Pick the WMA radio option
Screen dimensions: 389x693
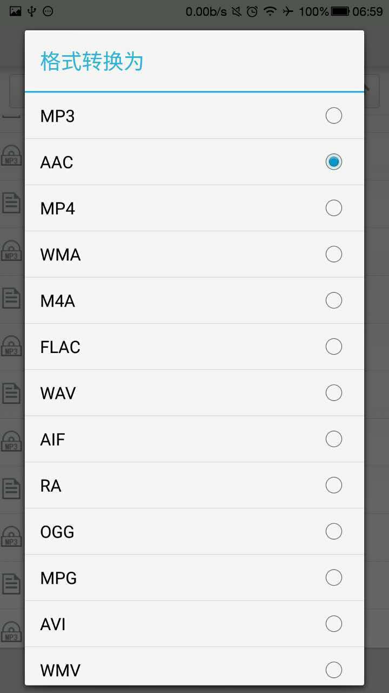[333, 254]
